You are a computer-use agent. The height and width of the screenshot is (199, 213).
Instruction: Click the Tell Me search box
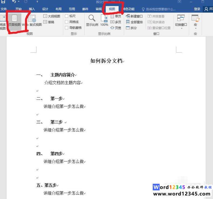pyautogui.click(x=158, y=9)
